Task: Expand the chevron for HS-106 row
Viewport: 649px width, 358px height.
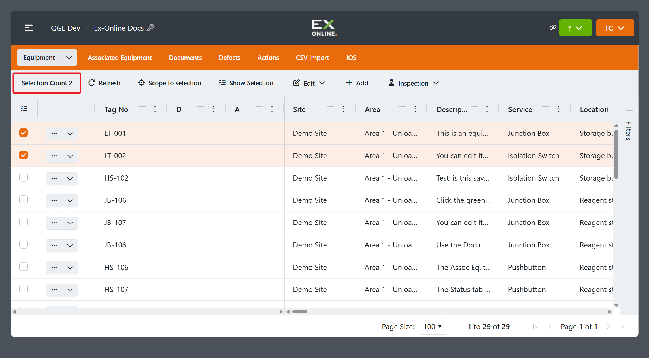Action: (x=70, y=268)
